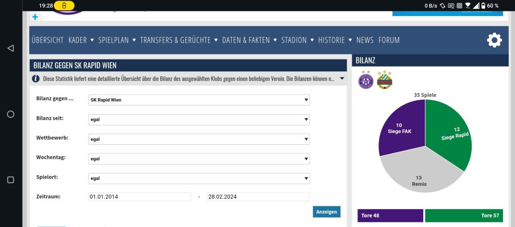This screenshot has height=227, width=515.
Task: Open the Historie menu
Action: (331, 40)
